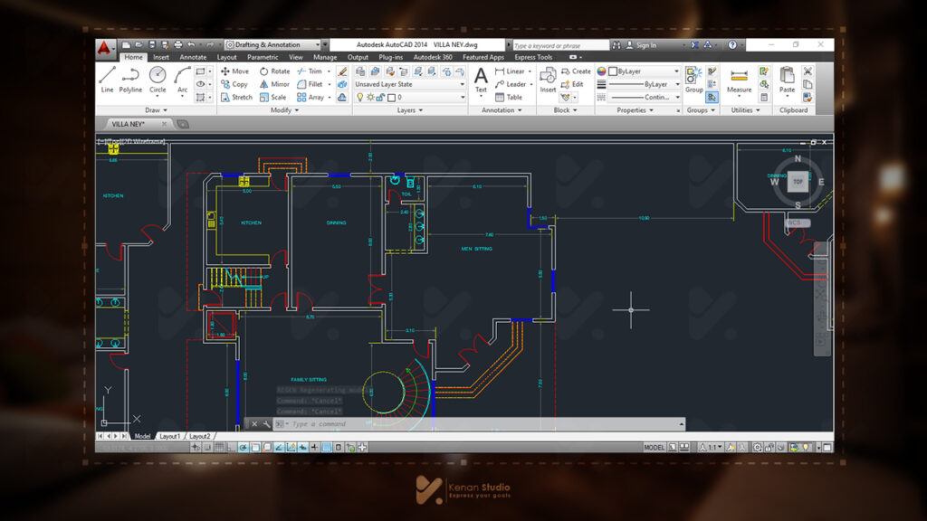Switch to the Annotate ribbon tab
The height and width of the screenshot is (521, 927).
click(193, 57)
